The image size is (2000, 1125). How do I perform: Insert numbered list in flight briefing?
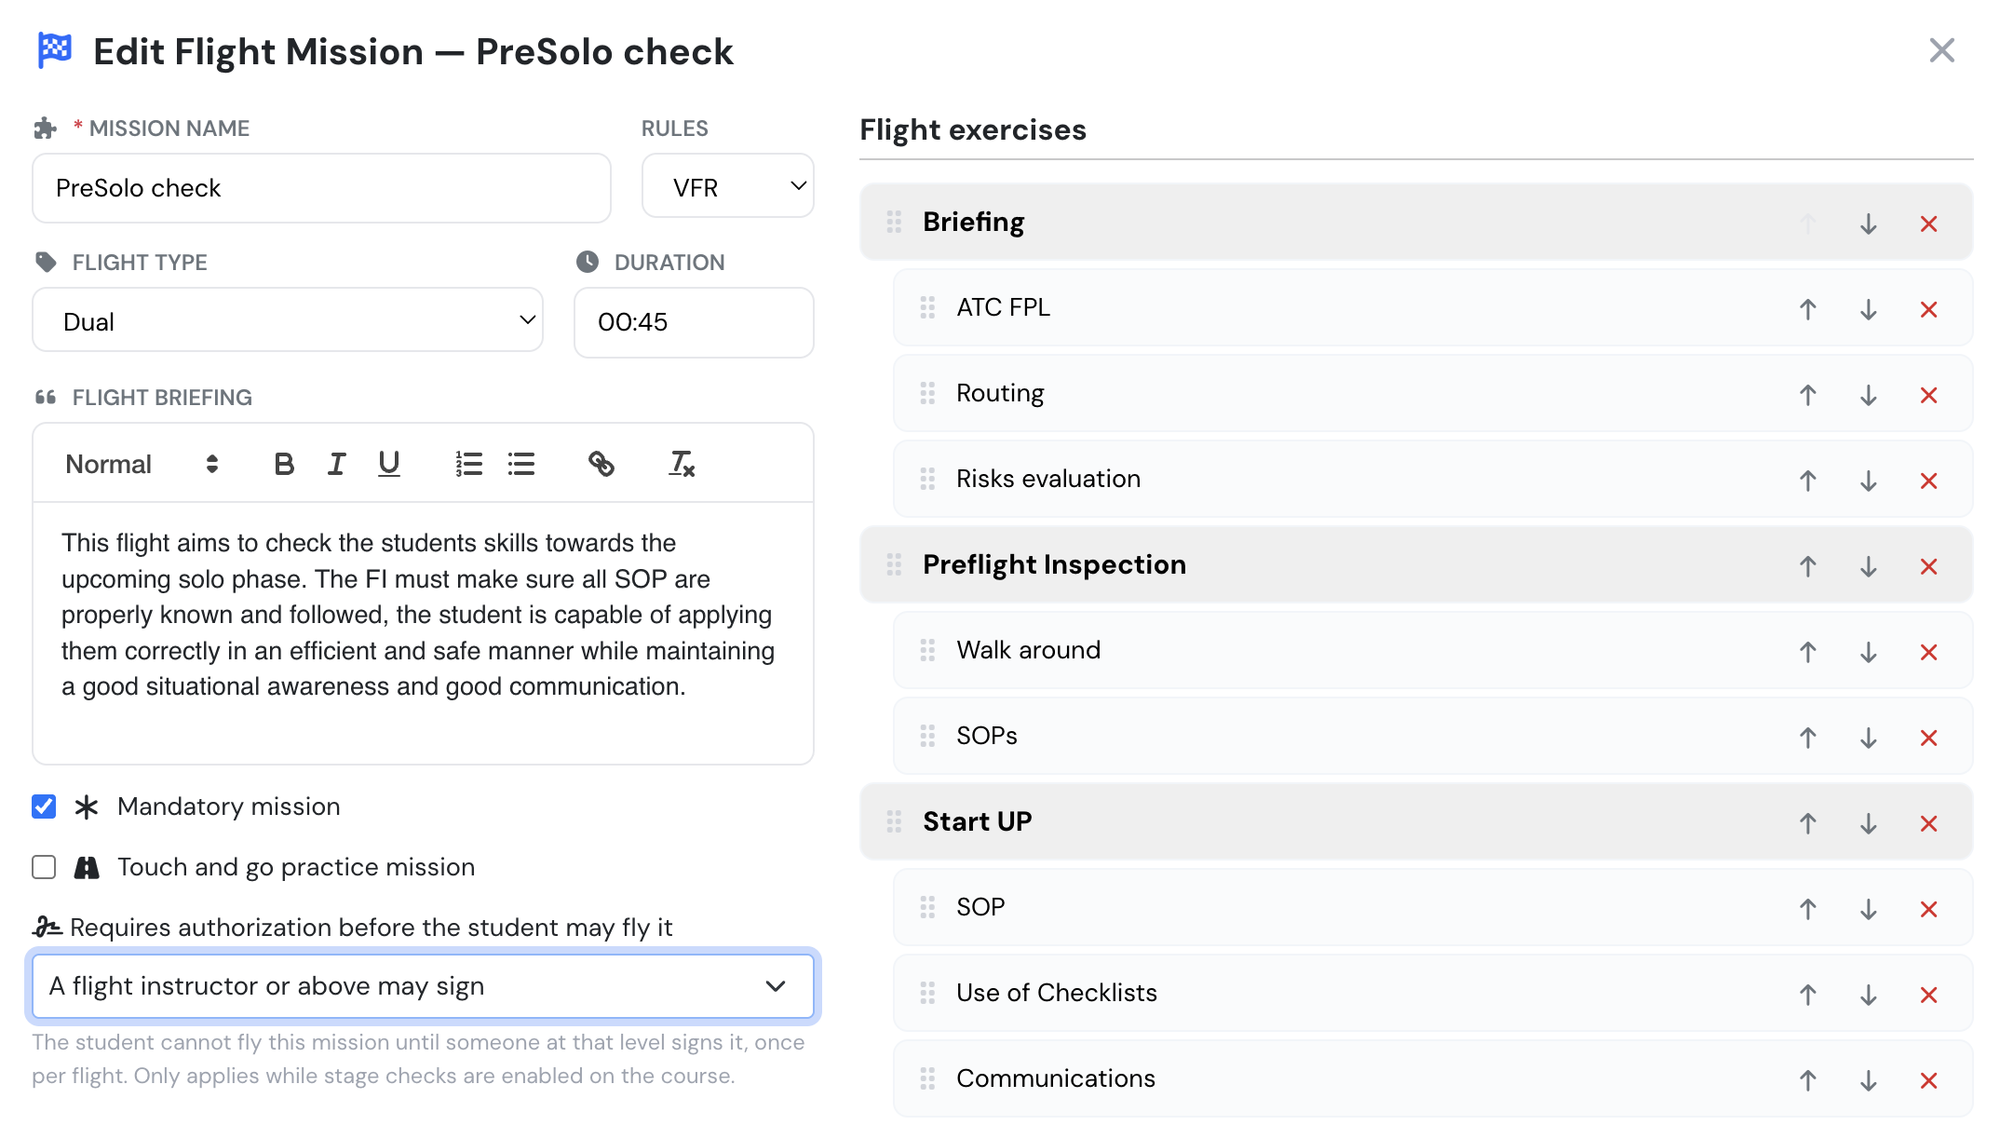click(x=468, y=464)
